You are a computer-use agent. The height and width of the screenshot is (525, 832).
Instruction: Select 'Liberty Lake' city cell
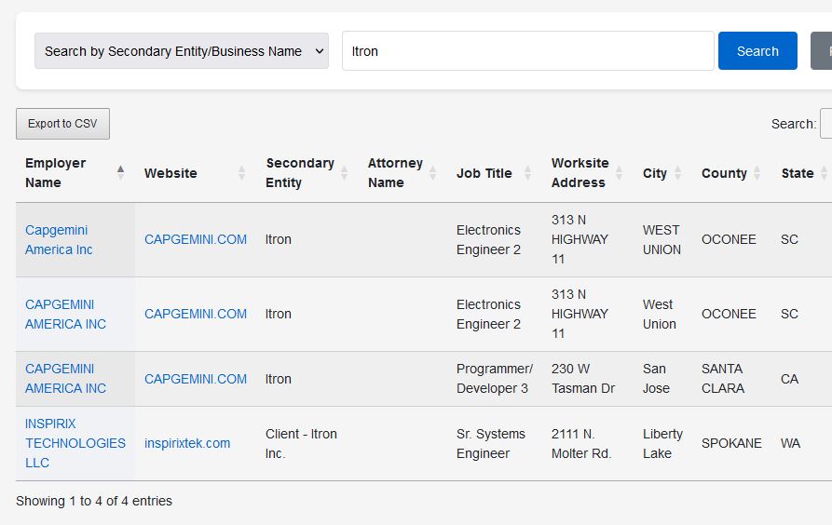[662, 444]
